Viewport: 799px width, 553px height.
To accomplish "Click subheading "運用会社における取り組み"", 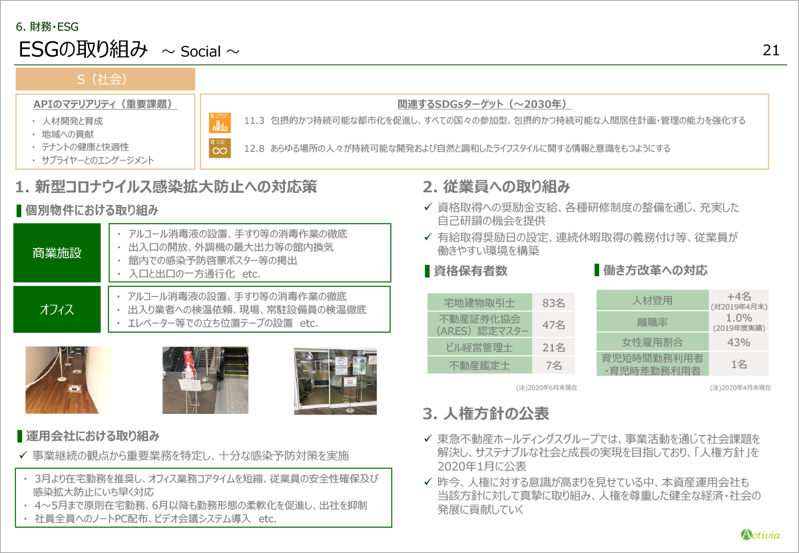I will click(x=92, y=437).
